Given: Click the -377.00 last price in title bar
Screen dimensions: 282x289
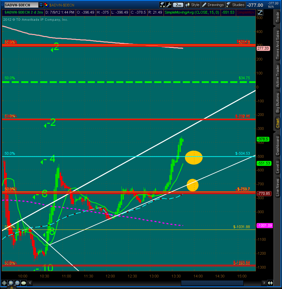Looking at the screenshot, I should tap(255, 5).
